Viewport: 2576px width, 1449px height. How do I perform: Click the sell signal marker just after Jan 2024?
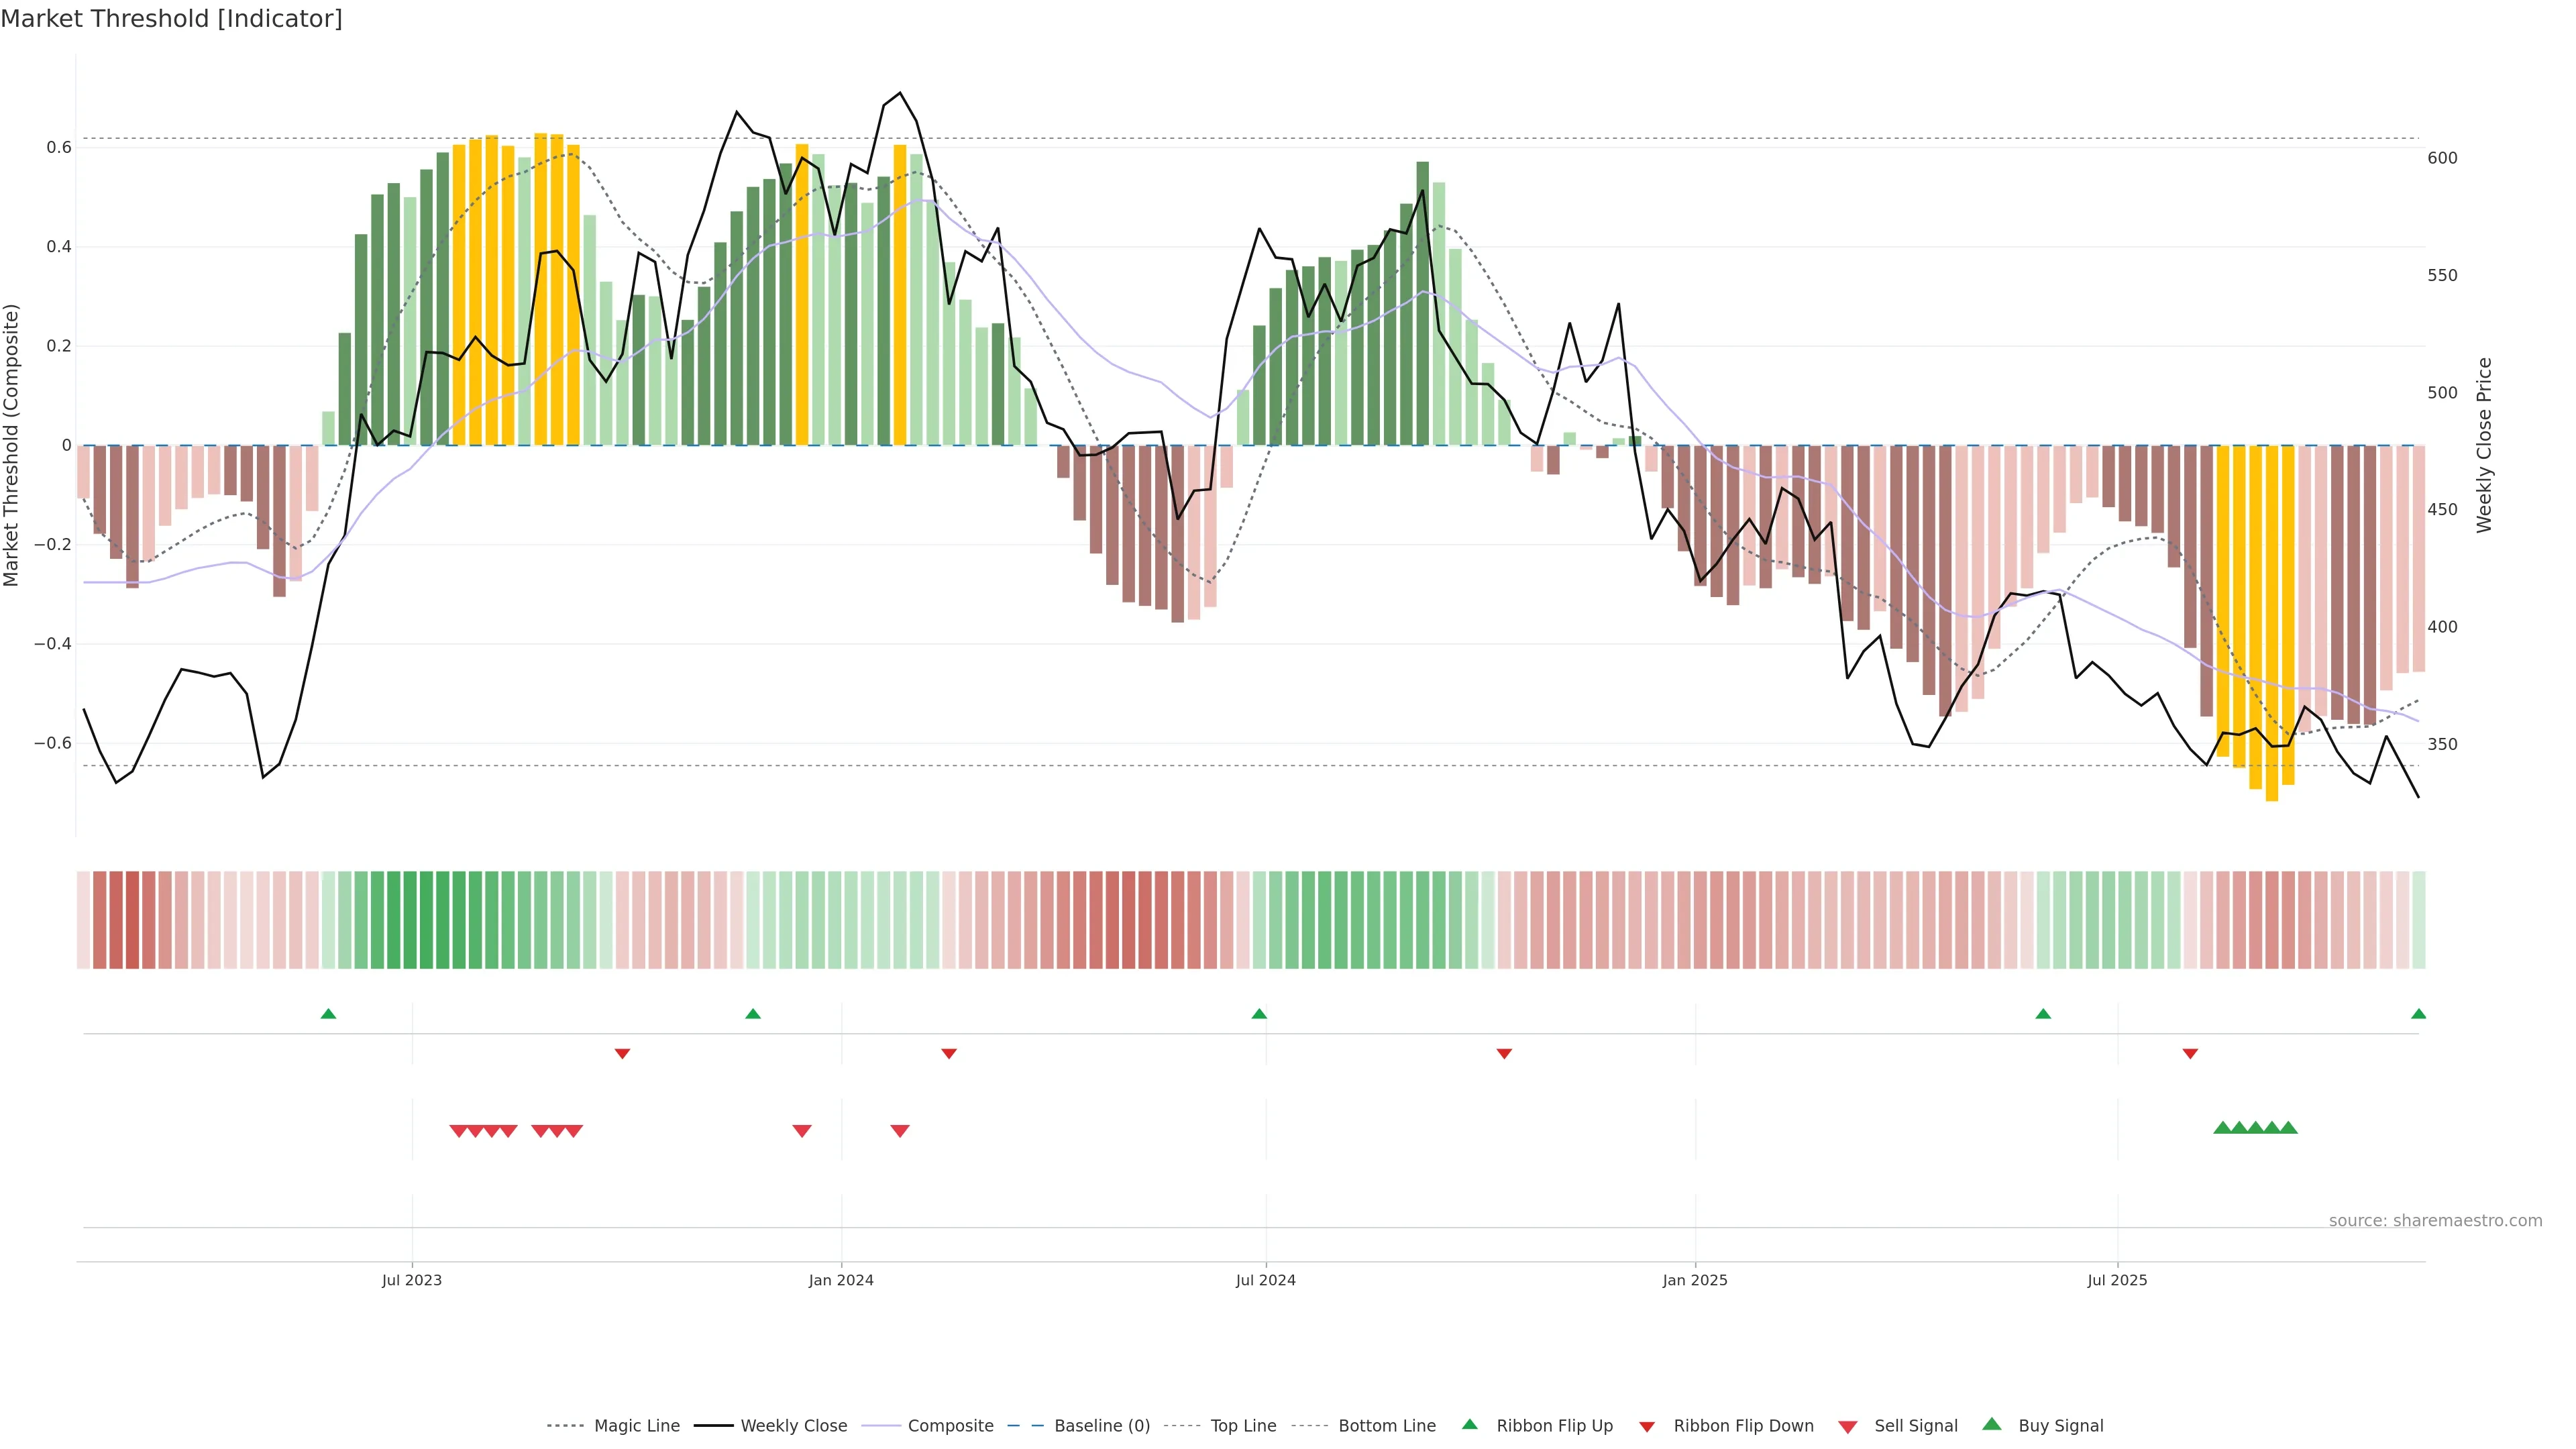click(x=900, y=1131)
